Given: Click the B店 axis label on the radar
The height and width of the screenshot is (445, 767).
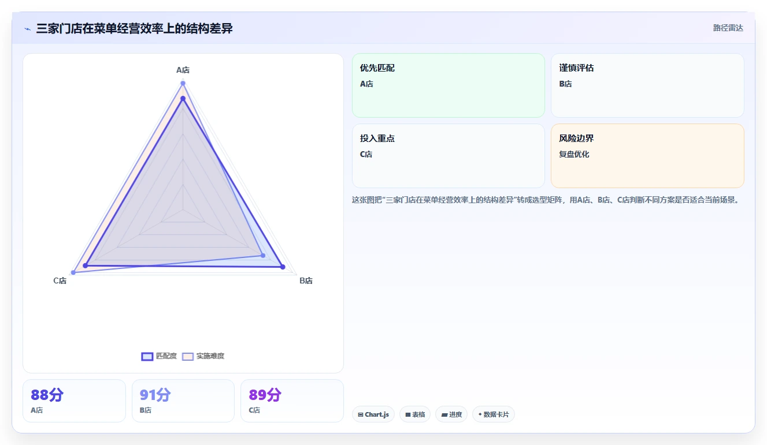Looking at the screenshot, I should [306, 281].
